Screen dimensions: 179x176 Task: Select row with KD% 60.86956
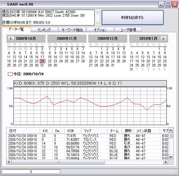pyautogui.click(x=87, y=143)
